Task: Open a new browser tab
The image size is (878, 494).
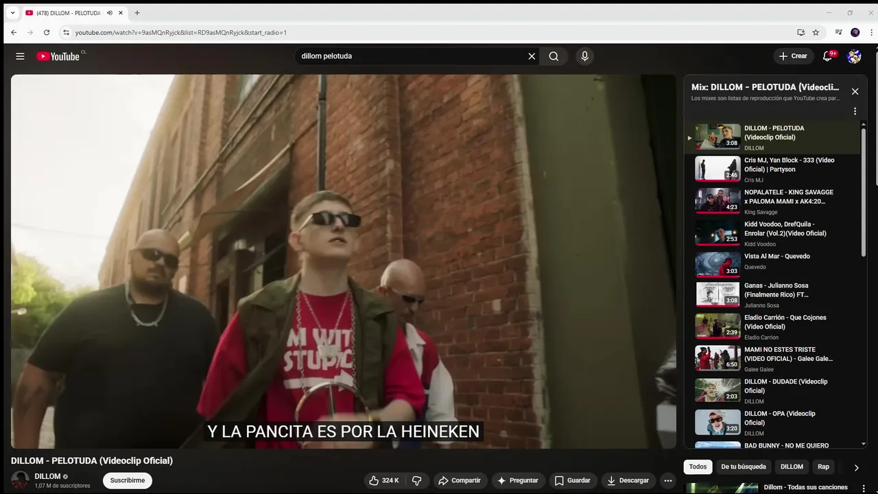Action: [137, 13]
